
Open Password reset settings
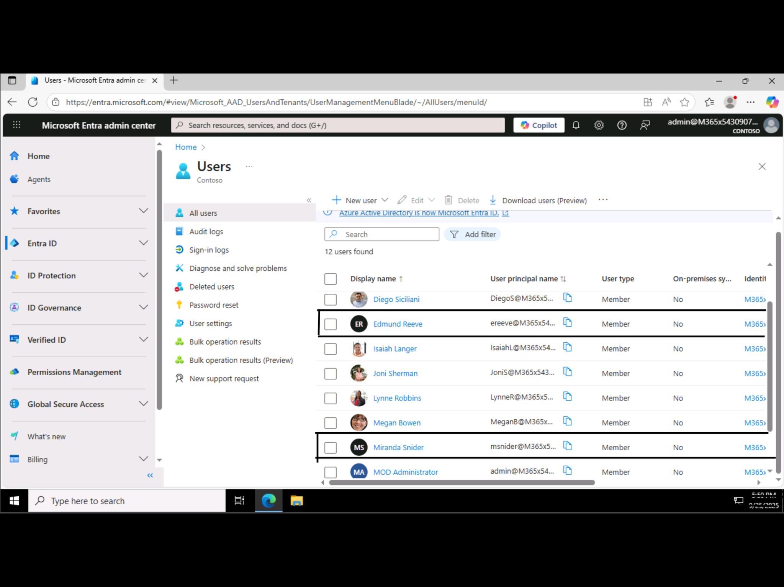click(x=213, y=304)
